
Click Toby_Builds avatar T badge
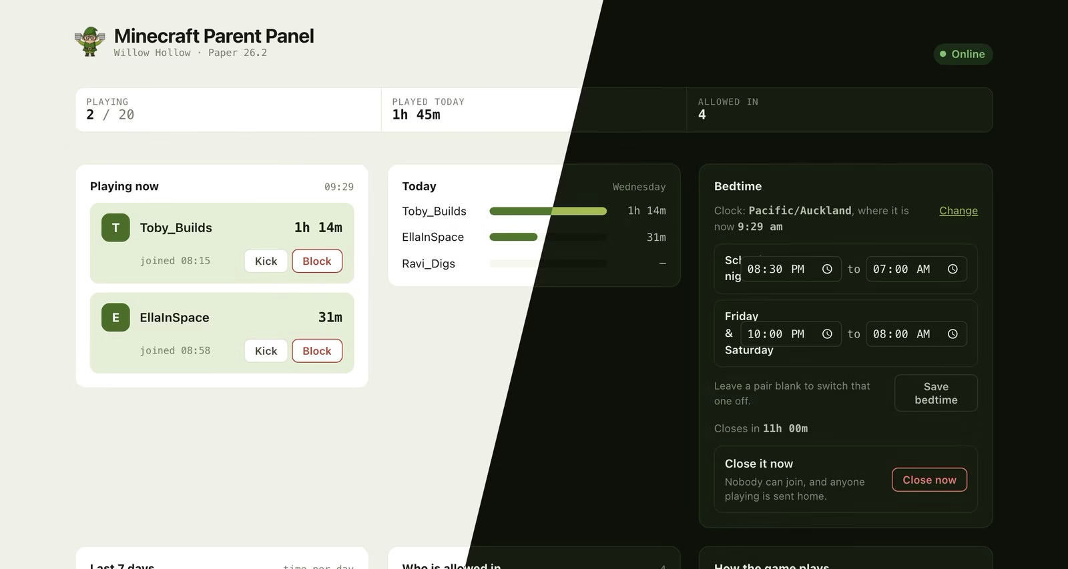pos(115,227)
